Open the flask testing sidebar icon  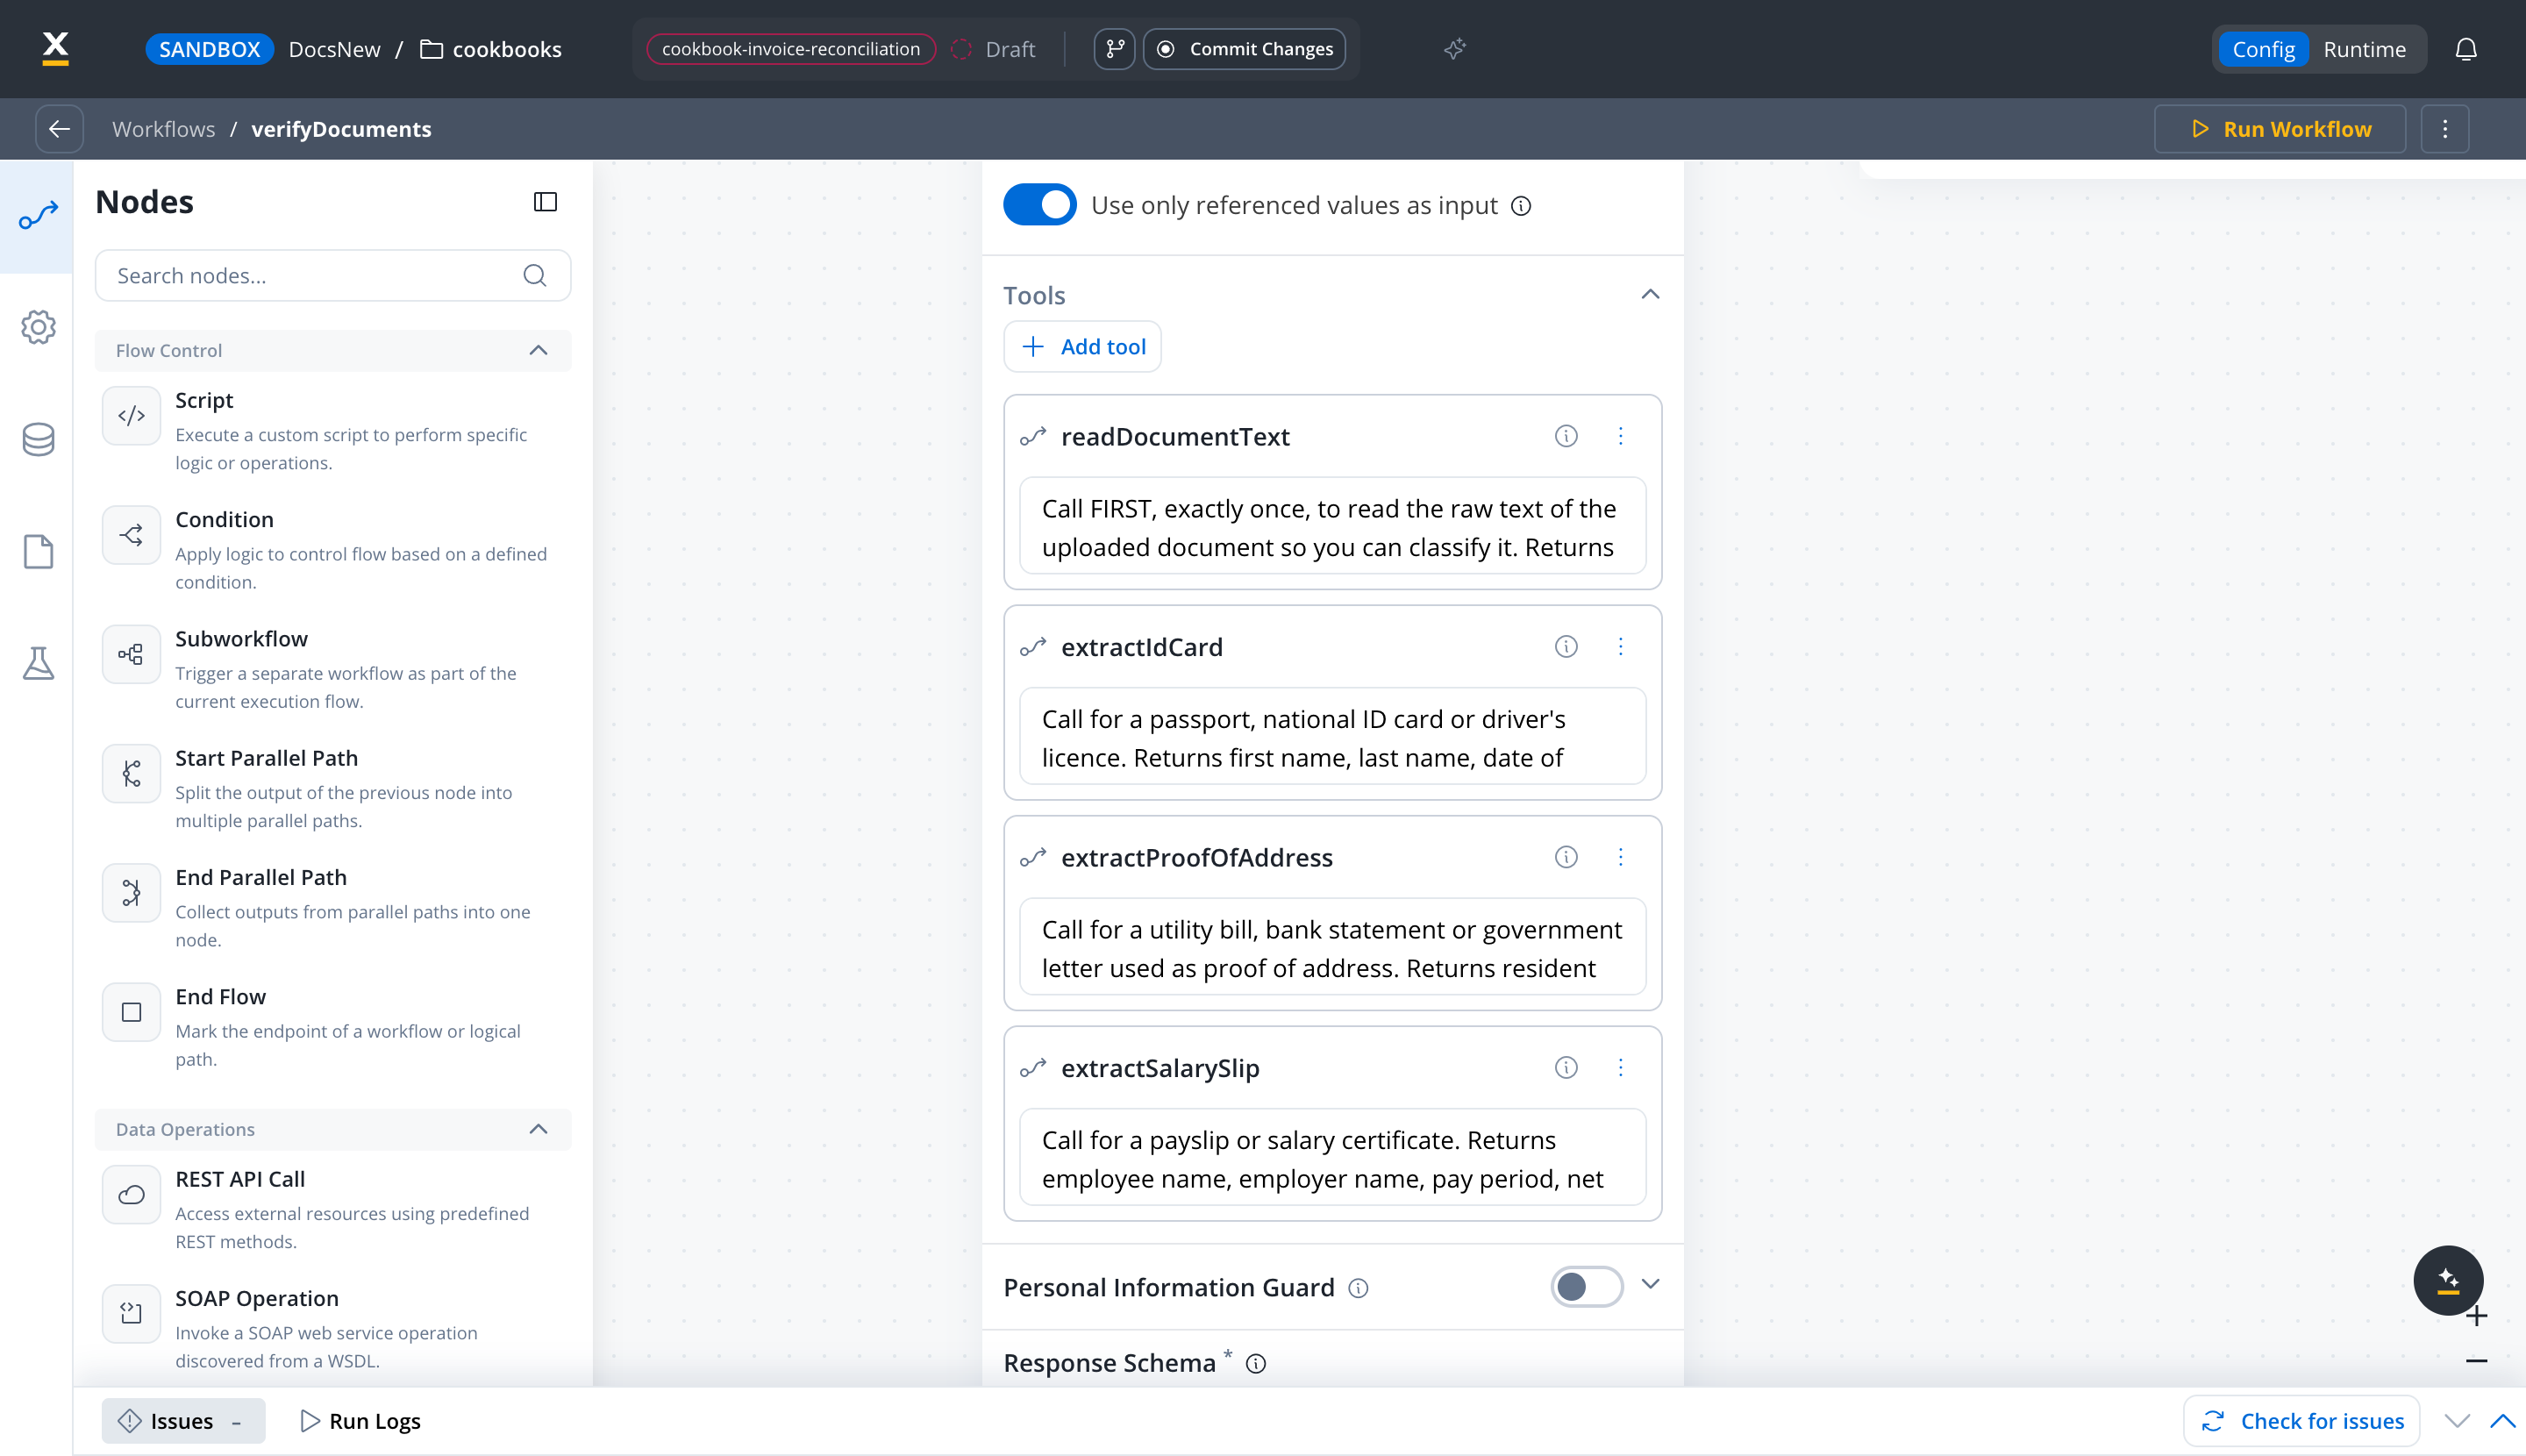(38, 664)
